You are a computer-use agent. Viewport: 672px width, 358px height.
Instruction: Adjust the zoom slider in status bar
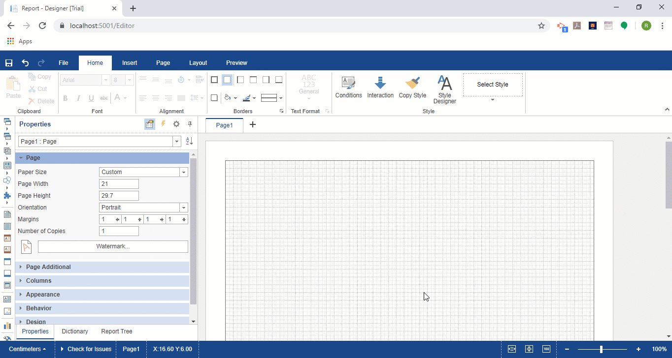601,349
